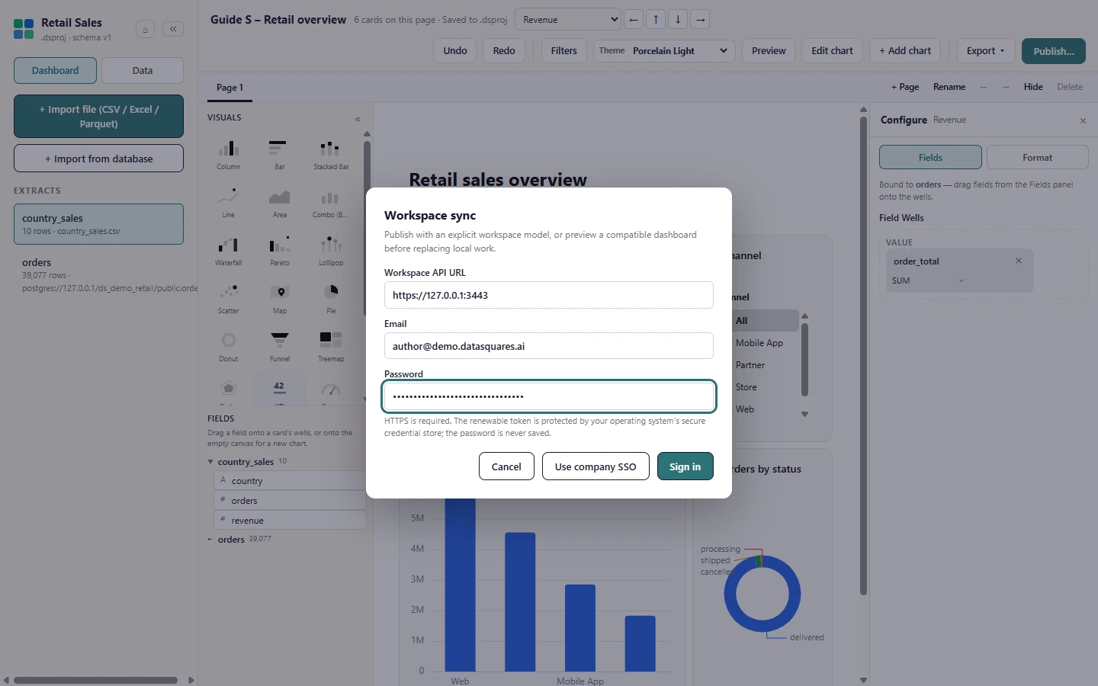This screenshot has height=686, width=1098.
Task: Select the Donut chart visual
Action: coord(229,346)
